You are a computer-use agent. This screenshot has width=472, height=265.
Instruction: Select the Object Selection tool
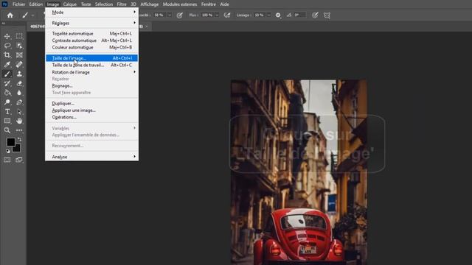pyautogui.click(x=19, y=46)
